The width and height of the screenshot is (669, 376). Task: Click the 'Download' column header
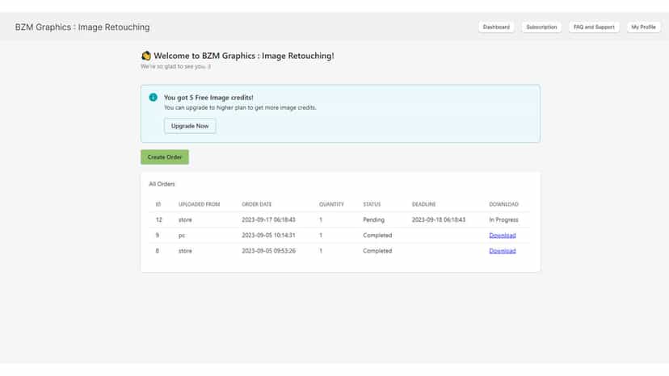pyautogui.click(x=503, y=204)
